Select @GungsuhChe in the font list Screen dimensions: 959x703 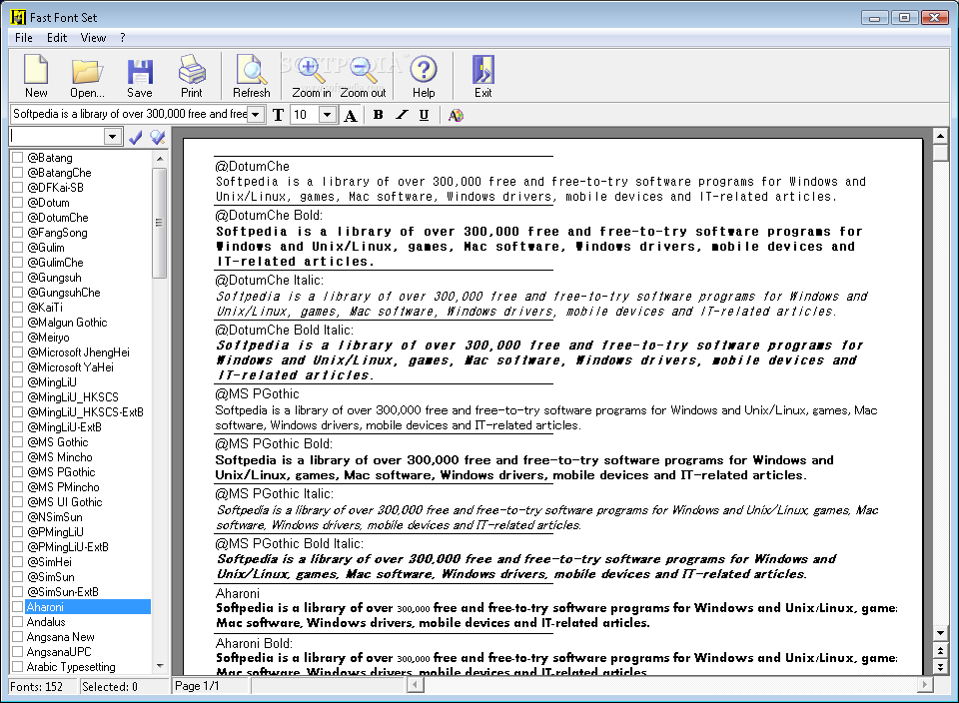point(64,293)
